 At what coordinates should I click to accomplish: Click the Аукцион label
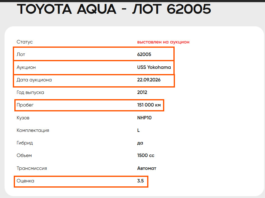coord(26,67)
